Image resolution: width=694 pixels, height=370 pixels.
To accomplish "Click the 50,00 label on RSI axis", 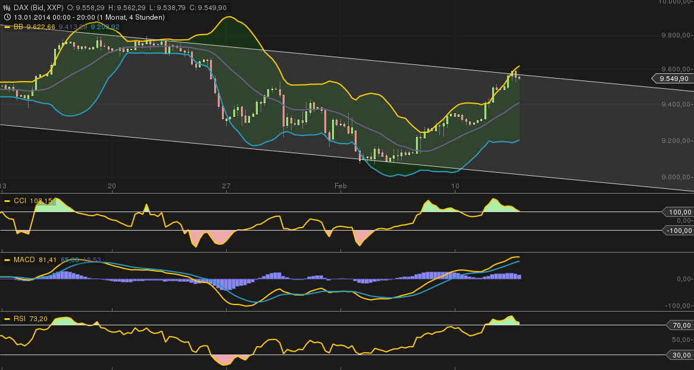I will click(x=682, y=340).
